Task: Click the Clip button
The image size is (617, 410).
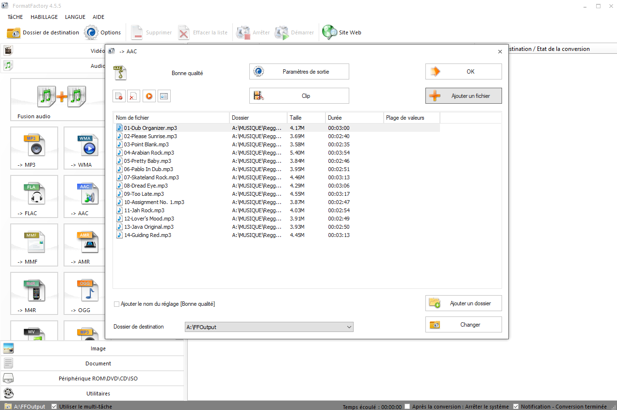Action: [299, 96]
